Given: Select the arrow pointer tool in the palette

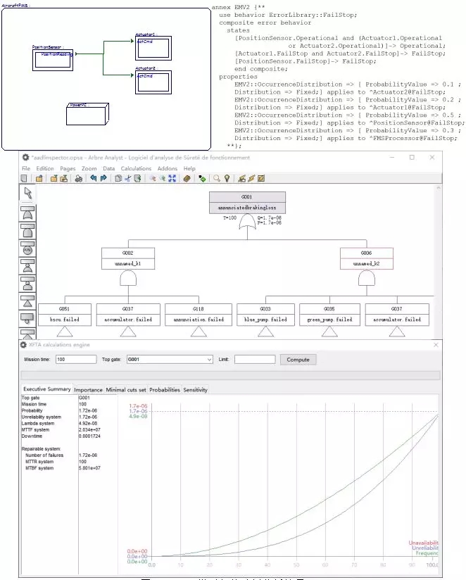Looking at the screenshot, I should (x=27, y=193).
